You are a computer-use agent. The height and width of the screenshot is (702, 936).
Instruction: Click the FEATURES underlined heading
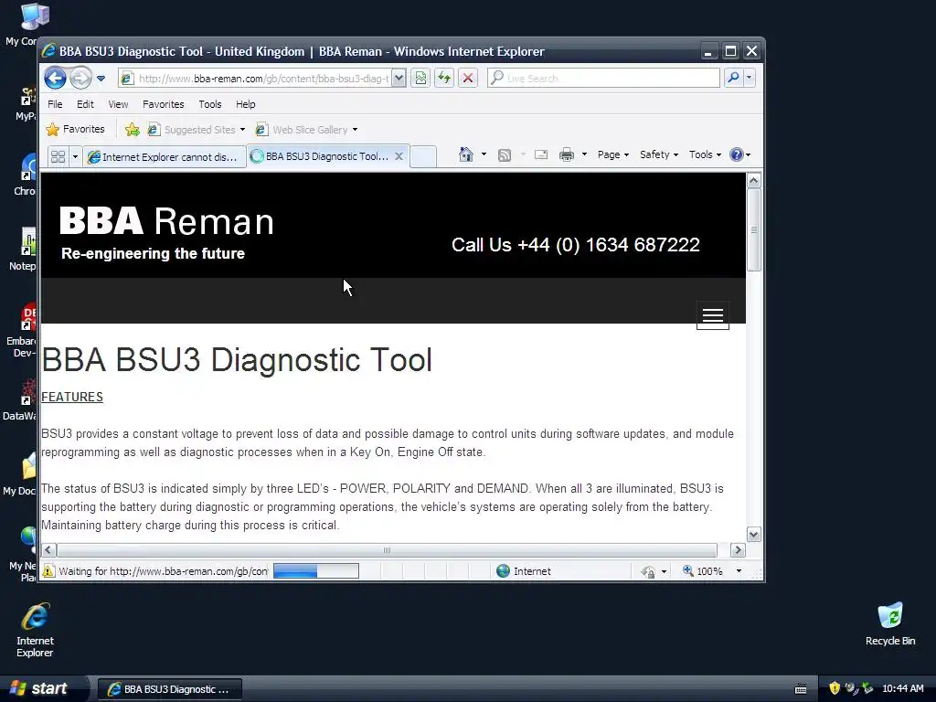pos(72,397)
